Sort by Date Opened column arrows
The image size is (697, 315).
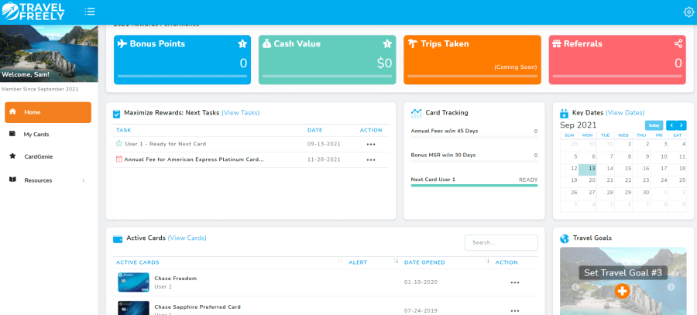[x=487, y=261]
